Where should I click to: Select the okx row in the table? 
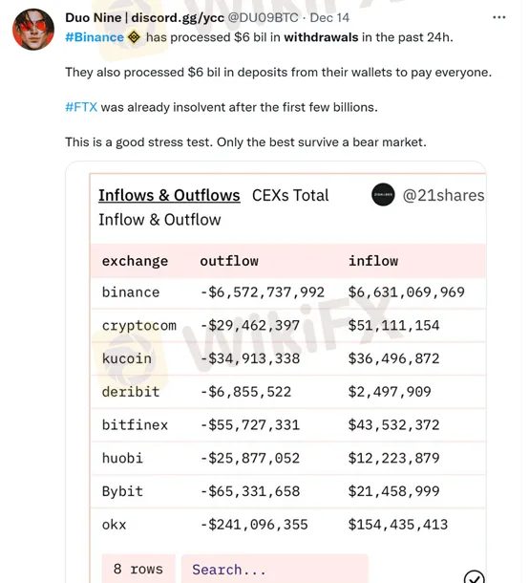click(288, 525)
